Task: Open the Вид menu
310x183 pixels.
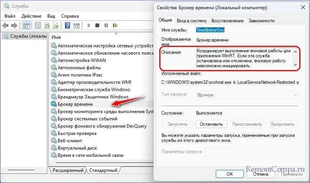Action: click(51, 16)
